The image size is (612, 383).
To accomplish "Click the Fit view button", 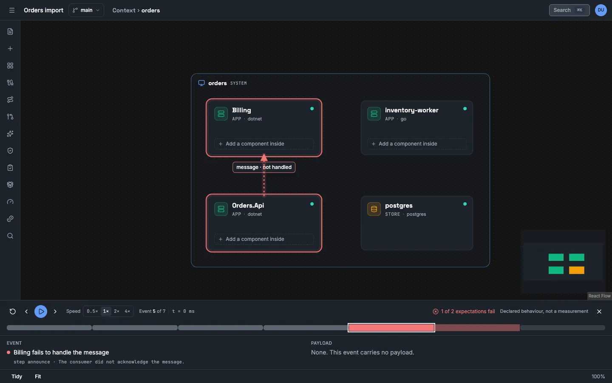I will (38, 377).
